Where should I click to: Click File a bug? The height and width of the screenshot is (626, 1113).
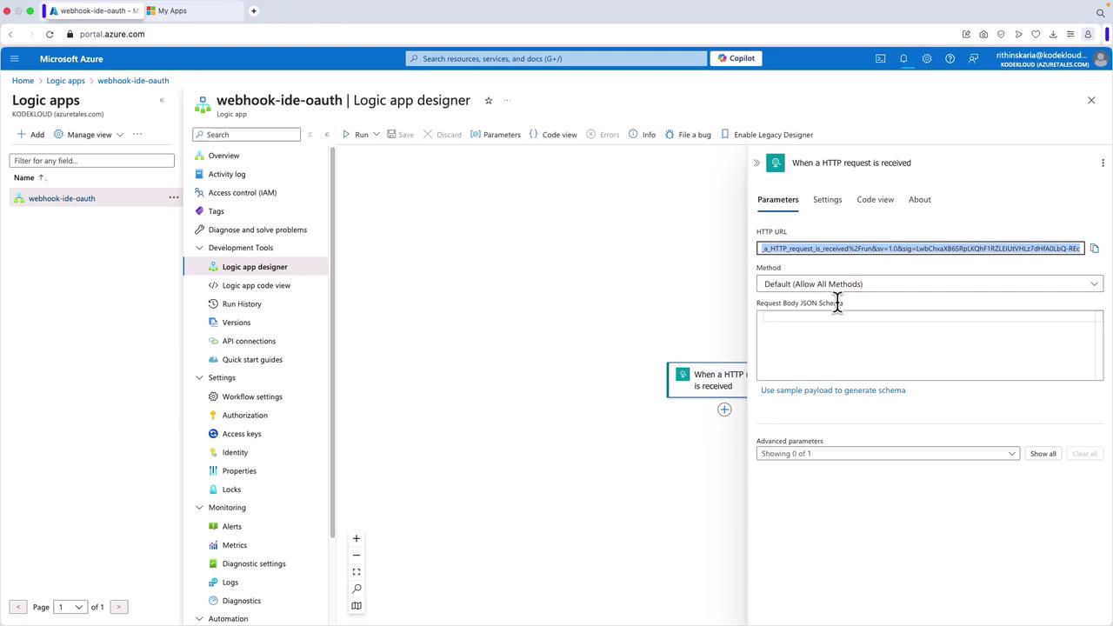688,135
